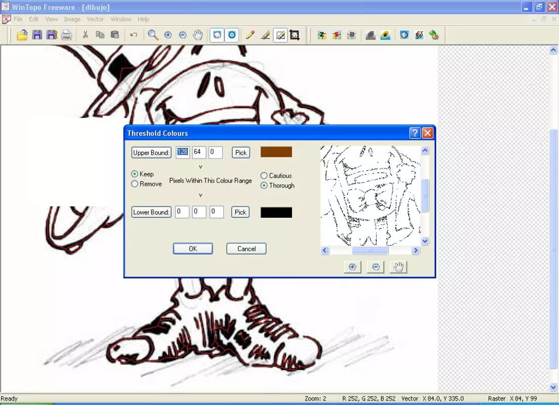Click the Upper Bound blue value field
Viewport: 559px width, 405px height.
pos(216,152)
